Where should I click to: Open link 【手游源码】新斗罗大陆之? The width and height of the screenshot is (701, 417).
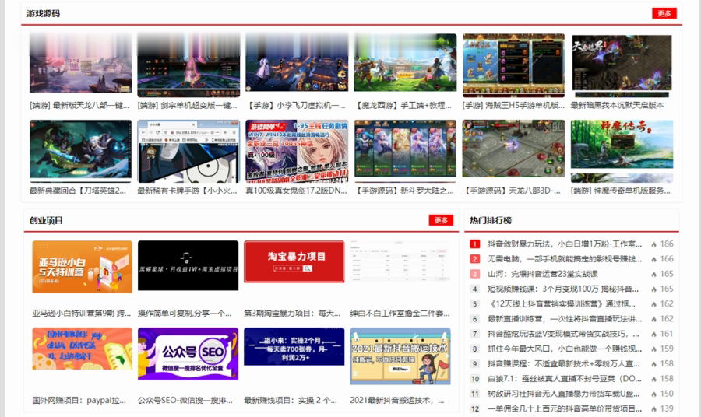pyautogui.click(x=404, y=191)
